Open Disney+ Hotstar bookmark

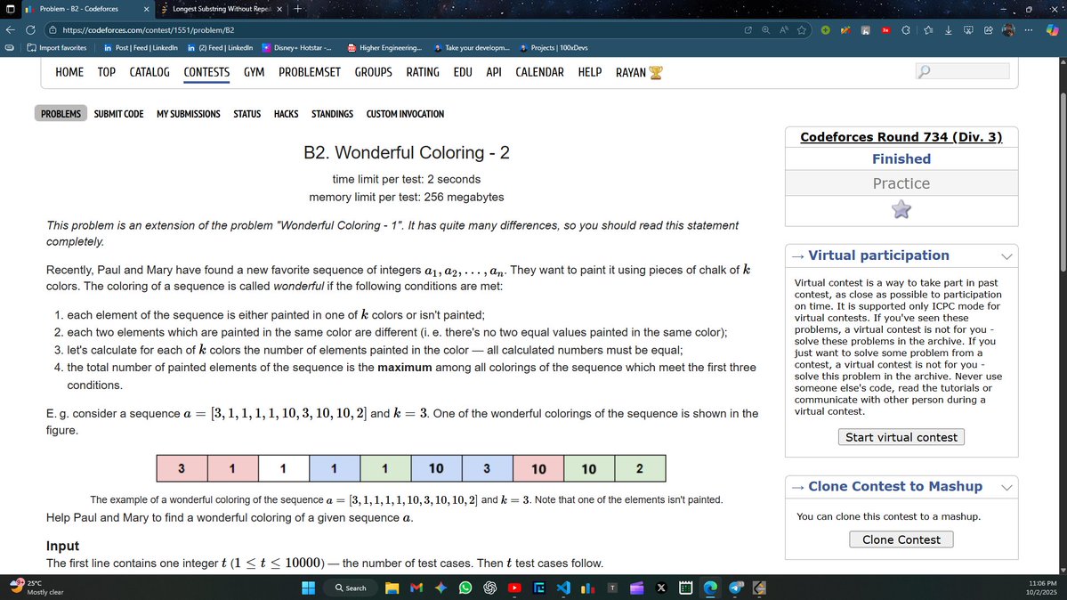(x=297, y=48)
